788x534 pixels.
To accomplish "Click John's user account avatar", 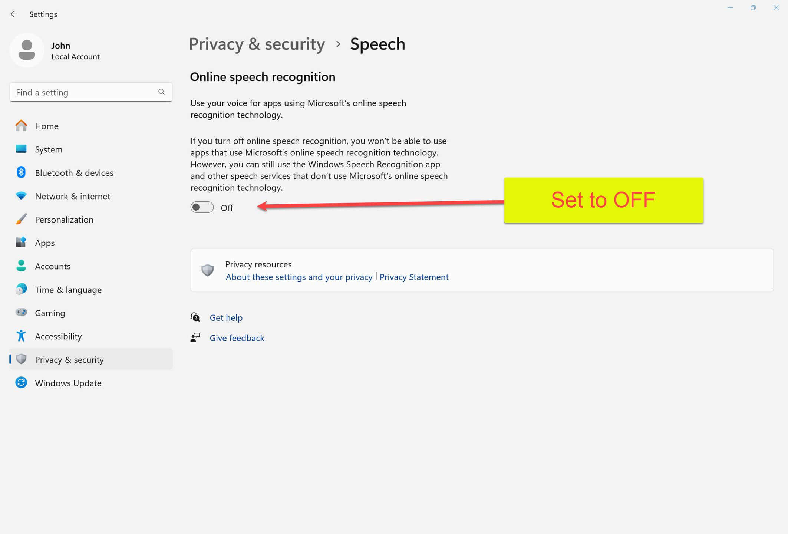I will click(27, 50).
